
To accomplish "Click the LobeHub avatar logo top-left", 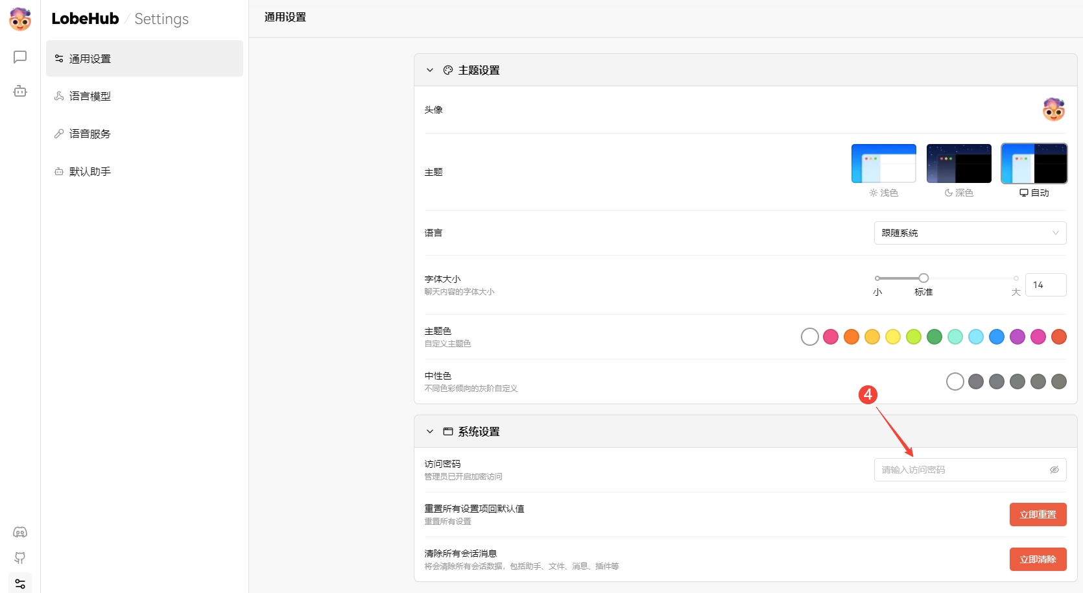I will [x=20, y=19].
